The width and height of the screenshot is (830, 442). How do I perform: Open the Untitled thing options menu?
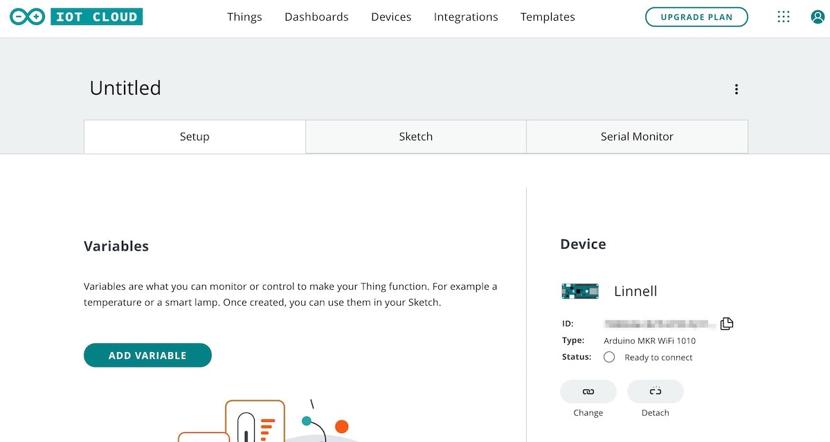click(x=737, y=89)
